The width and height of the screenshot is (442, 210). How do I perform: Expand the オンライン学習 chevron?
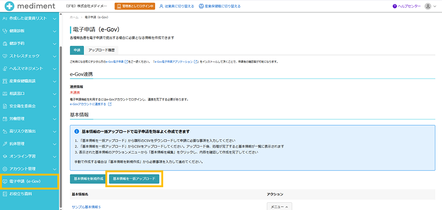coord(55,156)
